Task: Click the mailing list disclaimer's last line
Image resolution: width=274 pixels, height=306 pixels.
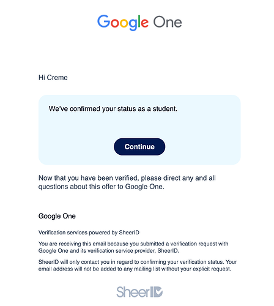Action: [x=135, y=269]
